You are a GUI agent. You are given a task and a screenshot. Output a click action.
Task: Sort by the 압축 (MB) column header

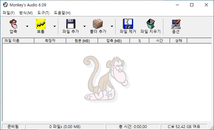tap(114, 41)
